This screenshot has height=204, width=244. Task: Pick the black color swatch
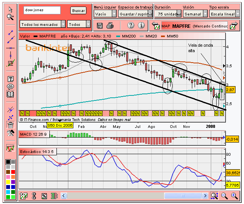8,162
